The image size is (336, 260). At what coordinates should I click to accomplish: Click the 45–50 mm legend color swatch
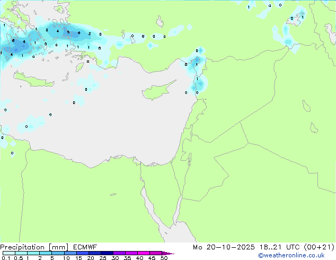point(156,253)
